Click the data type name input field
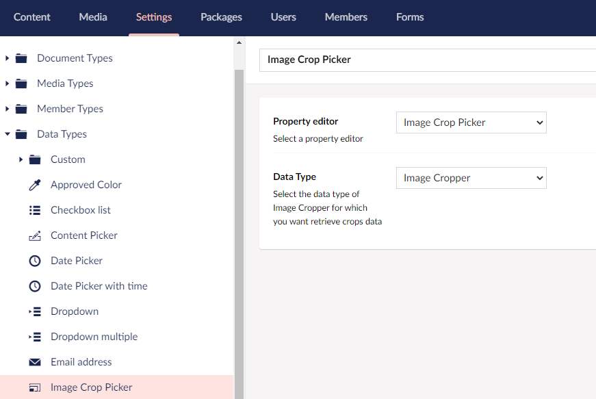 428,60
